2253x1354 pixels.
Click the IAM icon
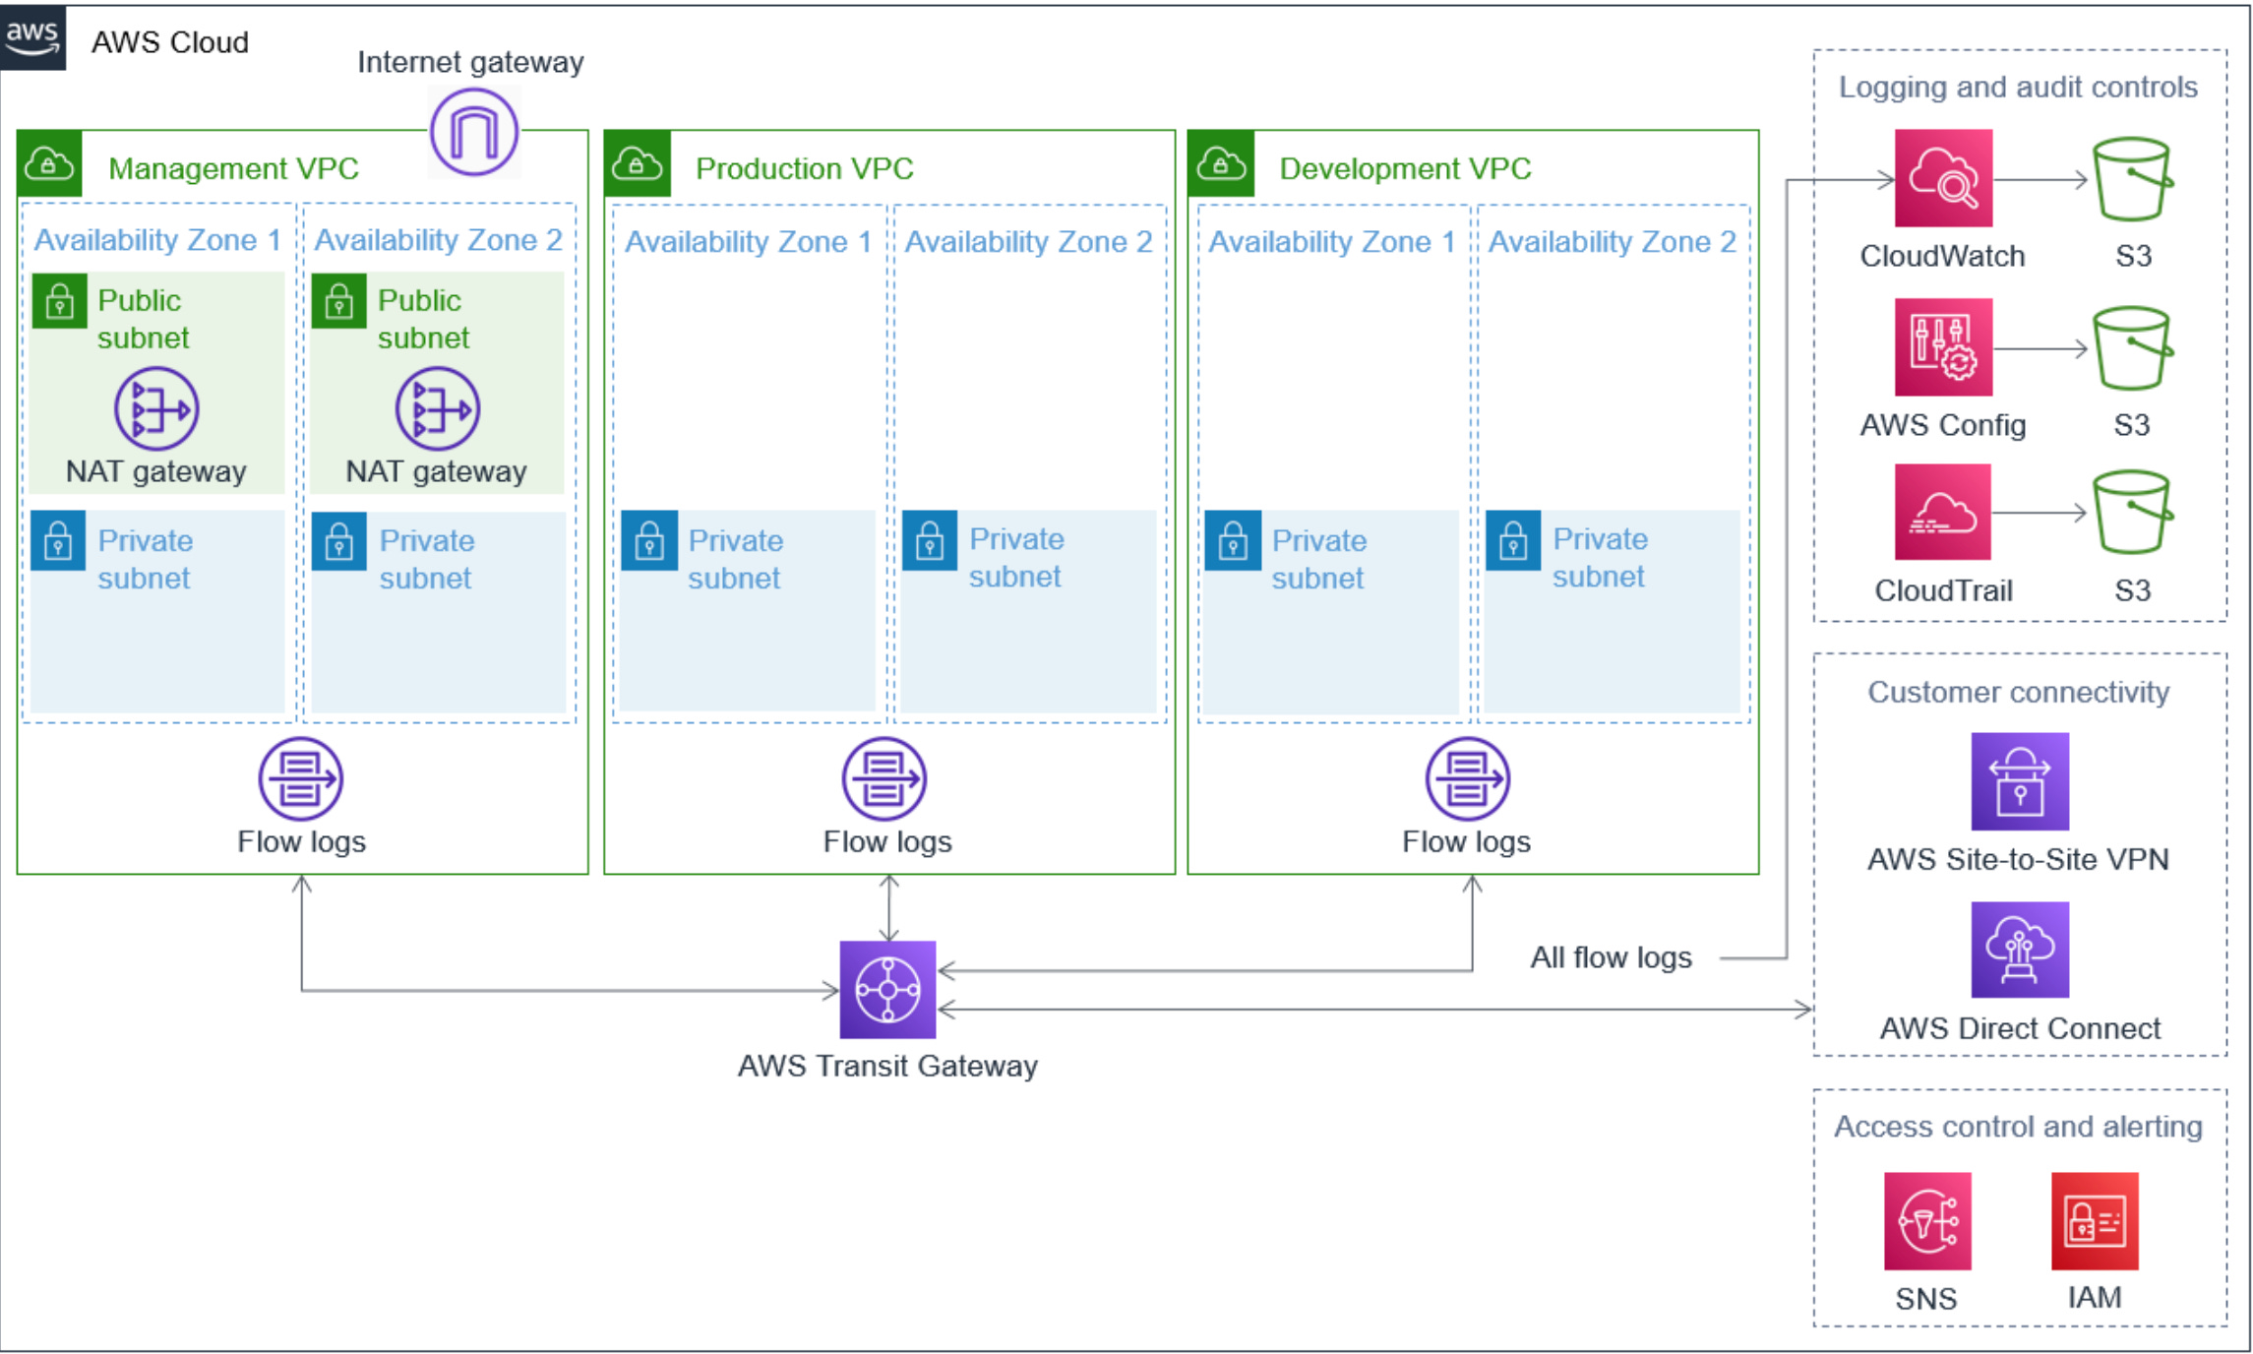(2095, 1221)
